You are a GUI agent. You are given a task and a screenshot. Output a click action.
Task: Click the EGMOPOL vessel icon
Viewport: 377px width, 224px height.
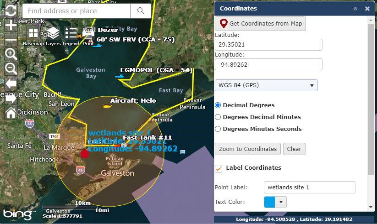[x=119, y=76]
